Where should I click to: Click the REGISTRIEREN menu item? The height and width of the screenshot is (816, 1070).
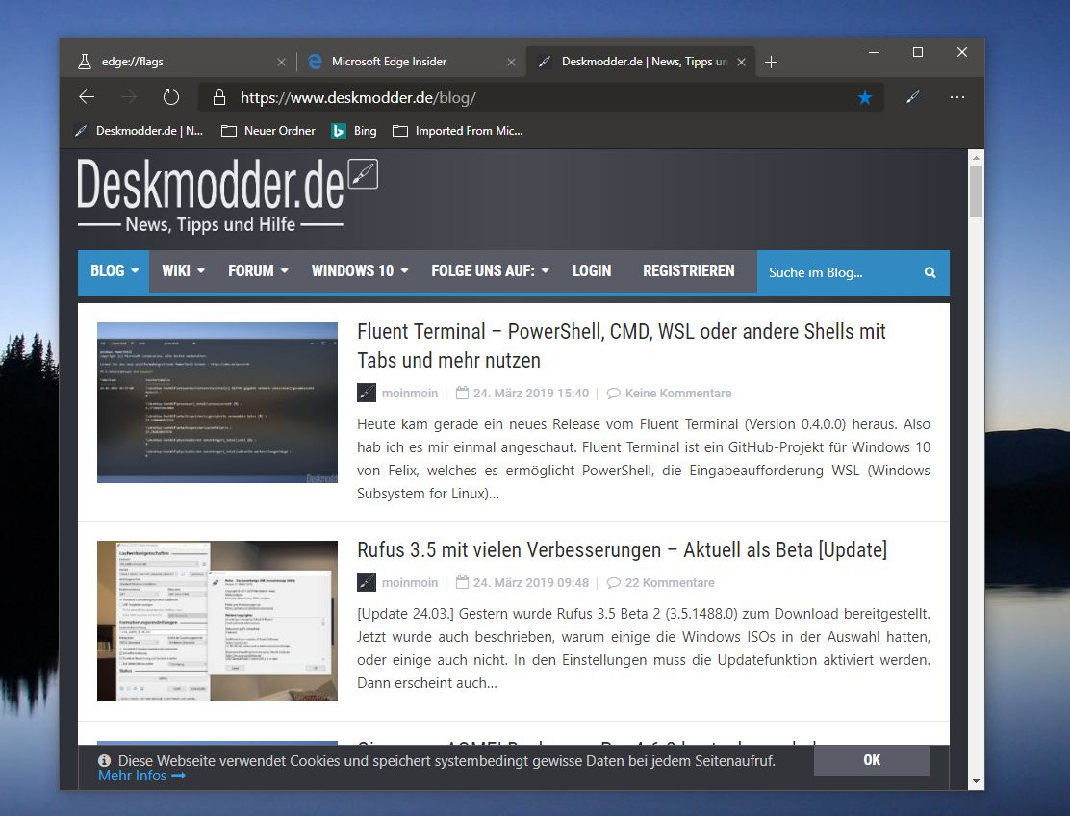point(689,270)
